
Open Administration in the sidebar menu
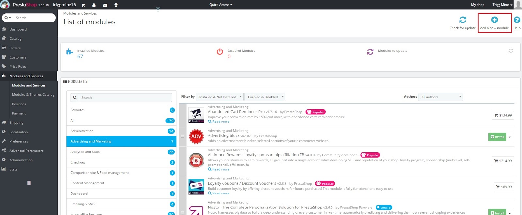(21, 160)
